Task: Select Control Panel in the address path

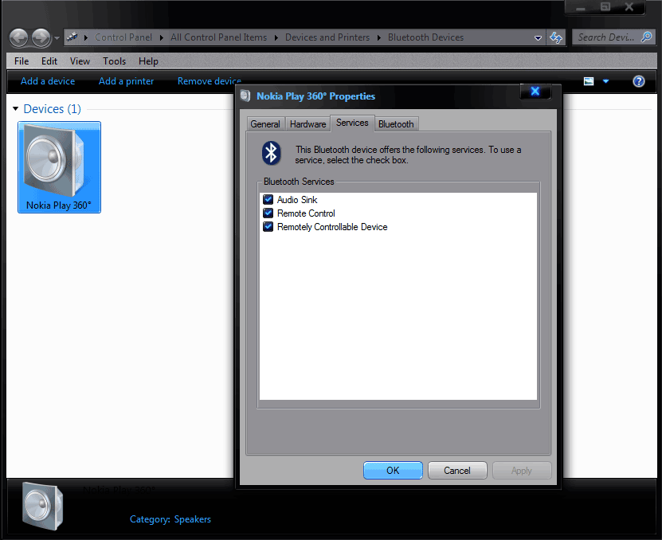Action: [123, 37]
